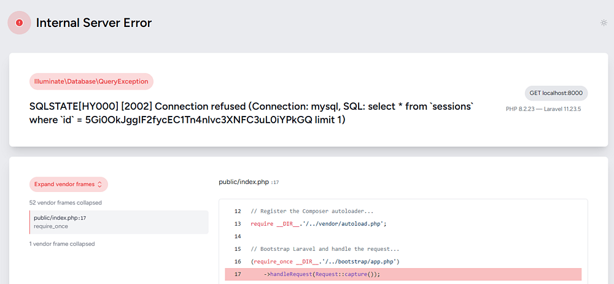The image size is (614, 284).
Task: Click the PHP 8.2.23 — Laravel 11.23.5 text
Action: point(543,109)
